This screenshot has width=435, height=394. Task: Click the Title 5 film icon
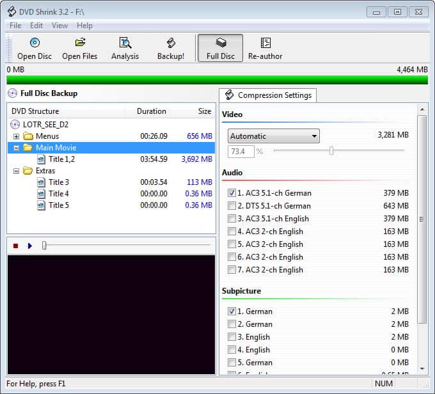41,205
